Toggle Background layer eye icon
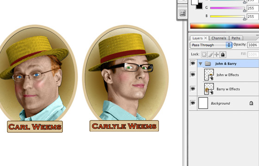 [x=192, y=103]
